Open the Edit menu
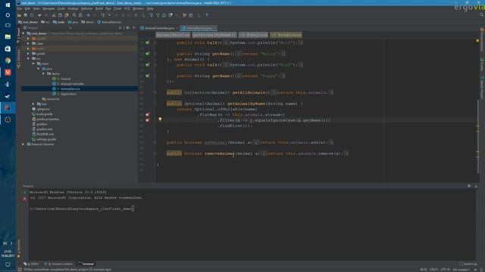The height and width of the screenshot is (272, 485). (x=27, y=8)
